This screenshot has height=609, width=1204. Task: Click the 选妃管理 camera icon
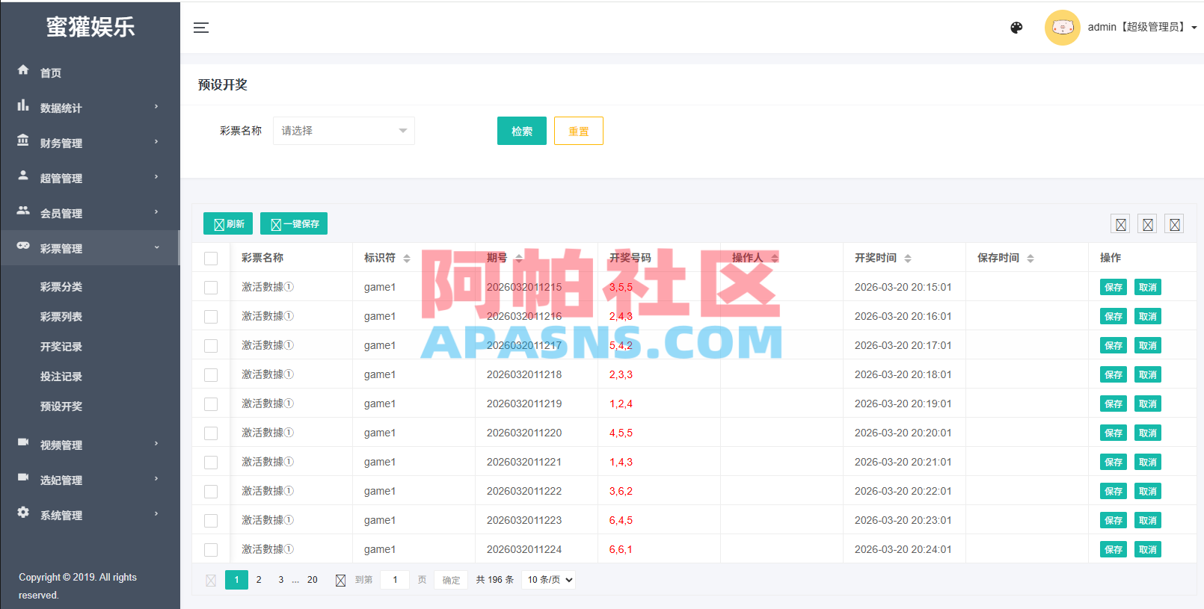tap(23, 477)
